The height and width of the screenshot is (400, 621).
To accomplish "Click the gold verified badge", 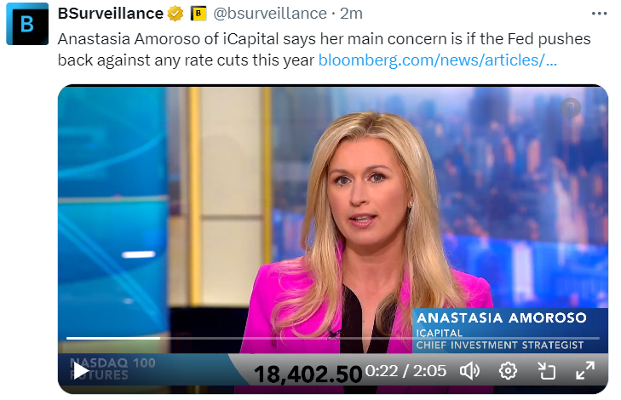I will [x=175, y=14].
